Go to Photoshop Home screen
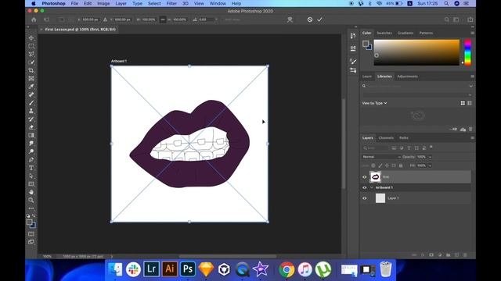This screenshot has height=281, width=501. pos(34,20)
